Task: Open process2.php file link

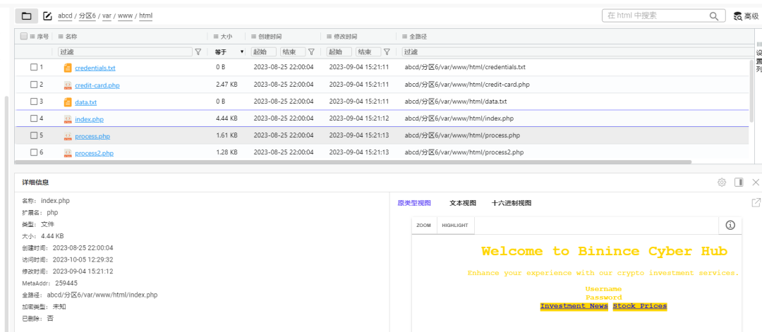Action: pos(95,154)
